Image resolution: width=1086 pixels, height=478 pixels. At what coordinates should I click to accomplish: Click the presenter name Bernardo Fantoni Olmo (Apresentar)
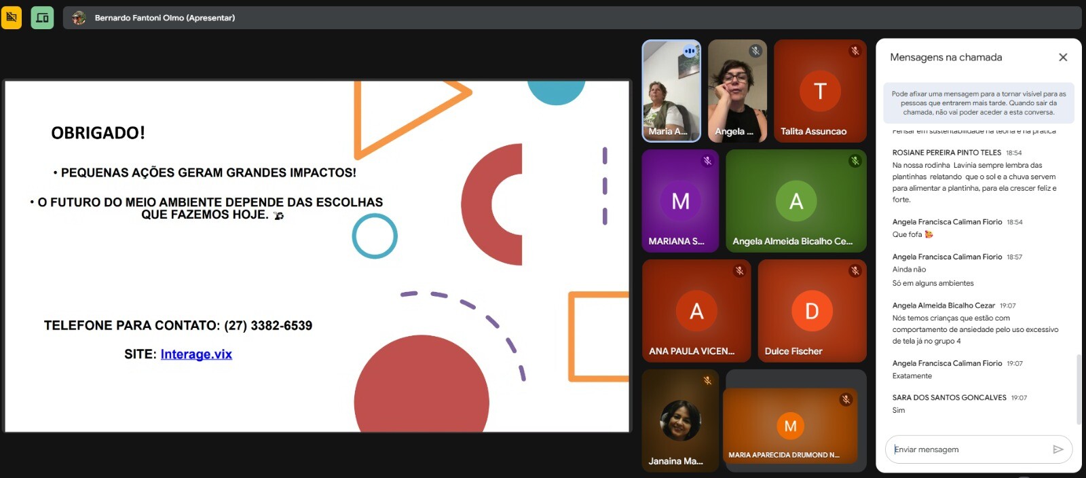[165, 18]
